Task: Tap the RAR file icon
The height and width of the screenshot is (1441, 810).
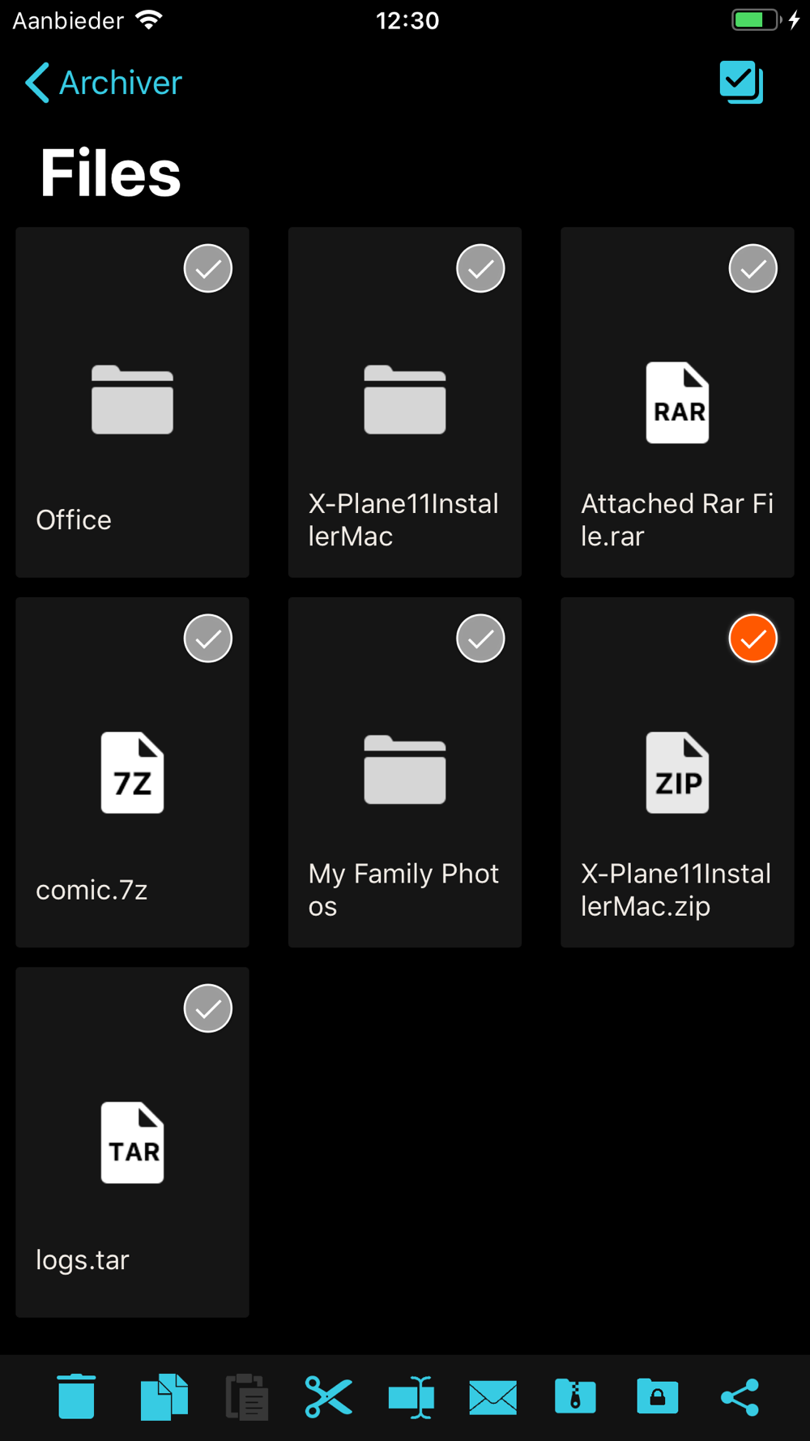Action: click(677, 402)
